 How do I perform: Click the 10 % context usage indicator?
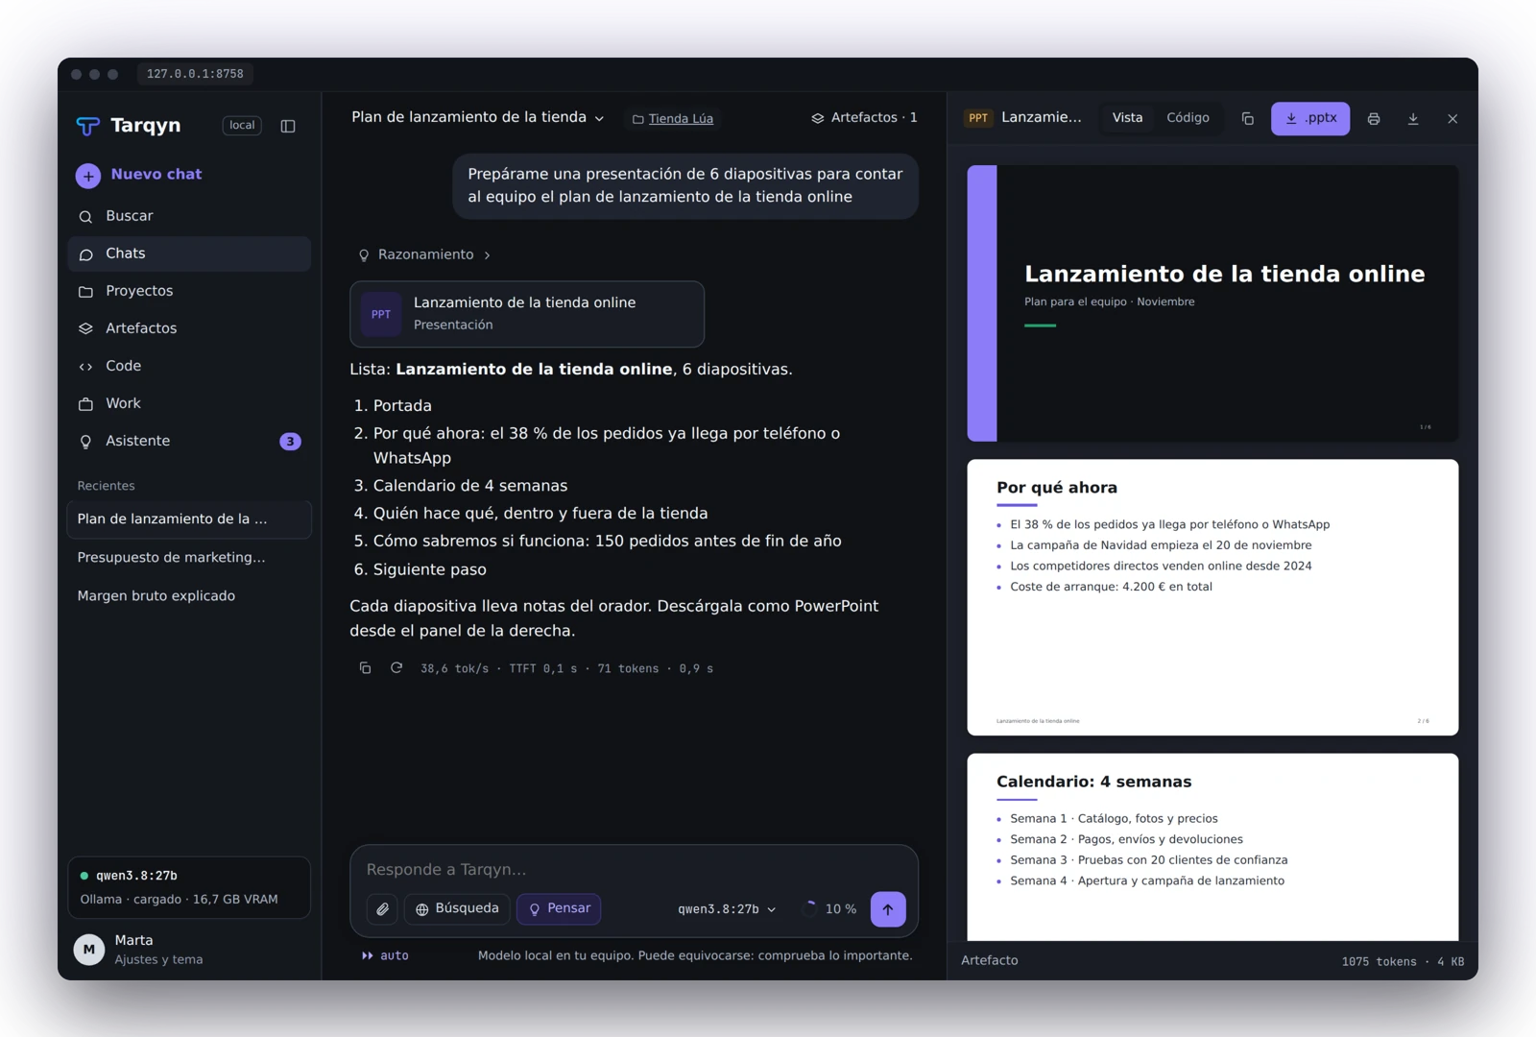[x=829, y=909]
